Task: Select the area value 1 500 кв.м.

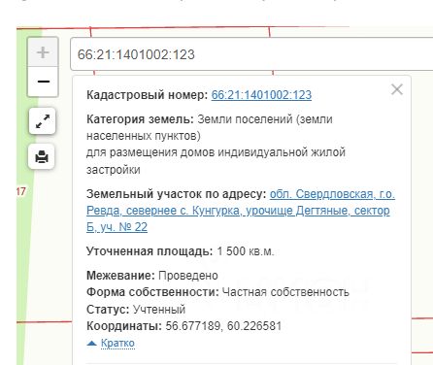Action: [246, 251]
